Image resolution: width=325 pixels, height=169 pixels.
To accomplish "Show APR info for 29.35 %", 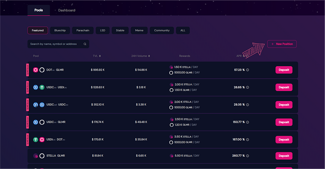I will [247, 105].
